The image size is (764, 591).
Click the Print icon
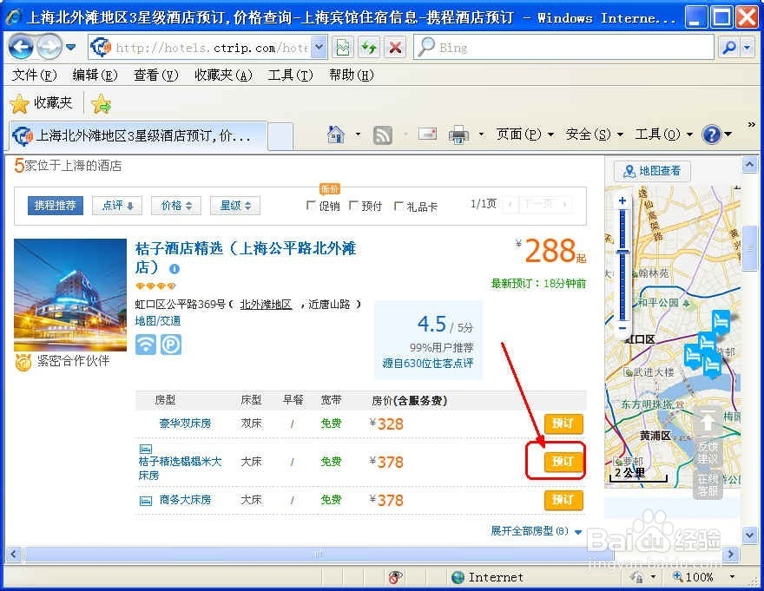458,135
